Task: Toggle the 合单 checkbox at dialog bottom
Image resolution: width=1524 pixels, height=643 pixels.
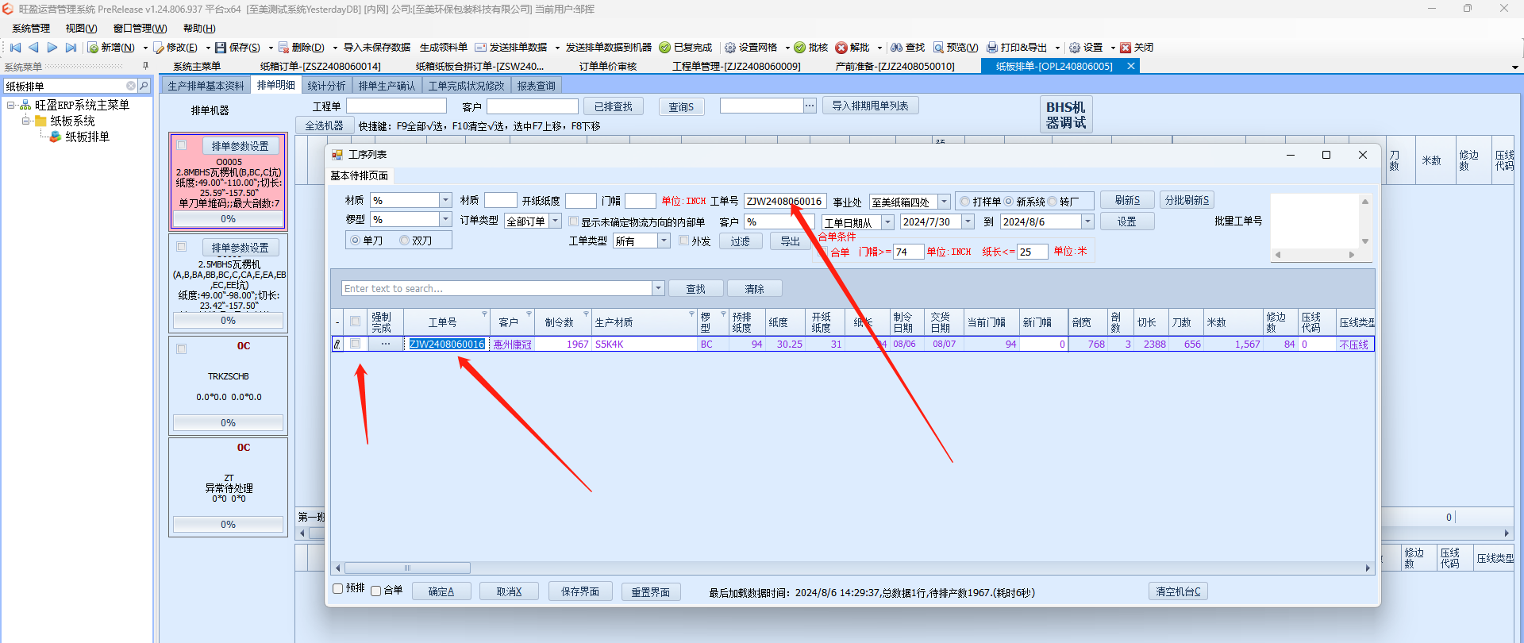Action: click(376, 591)
